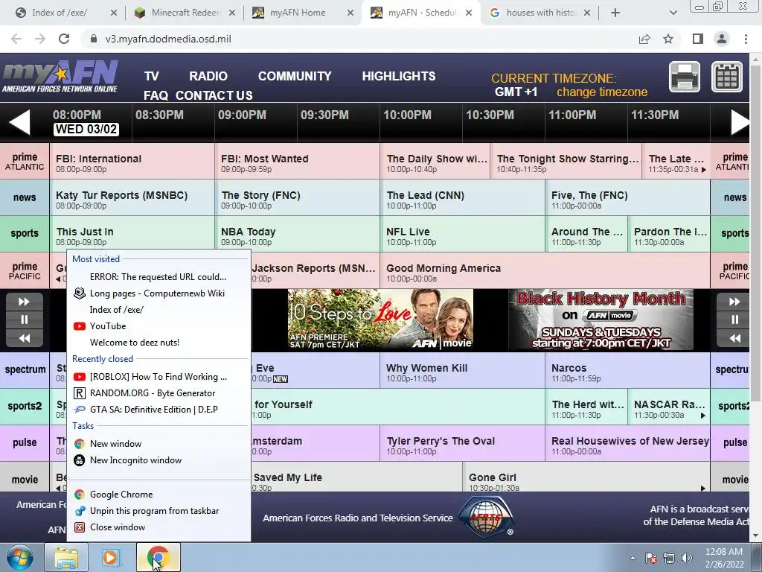Go to earlier times with left arrow
762x572 pixels.
(20, 121)
